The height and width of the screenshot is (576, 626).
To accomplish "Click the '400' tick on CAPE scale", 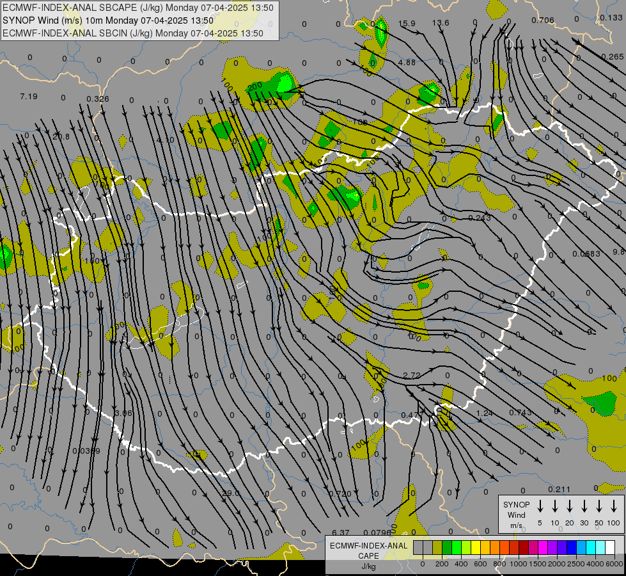I will pos(461,564).
